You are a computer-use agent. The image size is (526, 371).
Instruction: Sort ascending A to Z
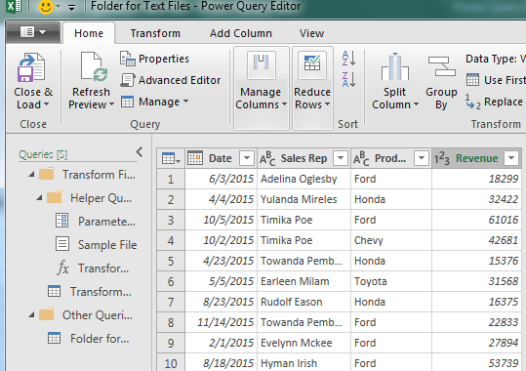coord(348,58)
